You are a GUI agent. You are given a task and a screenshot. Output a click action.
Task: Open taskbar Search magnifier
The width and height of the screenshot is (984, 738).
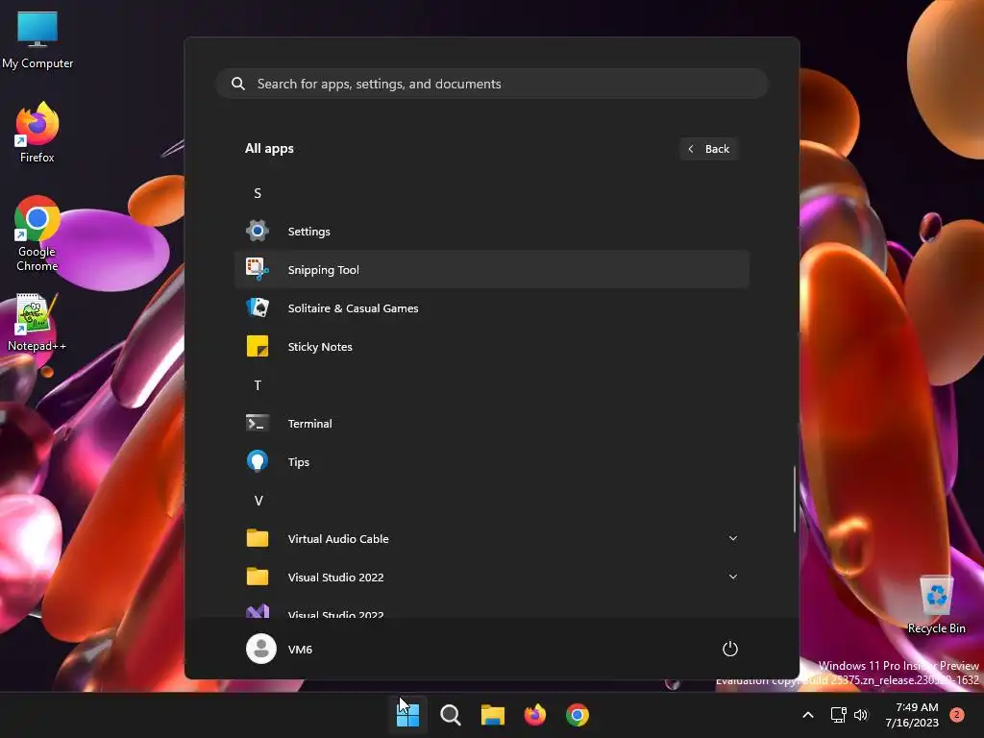450,715
